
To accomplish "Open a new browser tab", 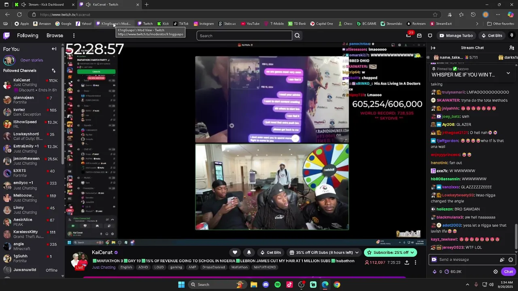I will [x=146, y=4].
